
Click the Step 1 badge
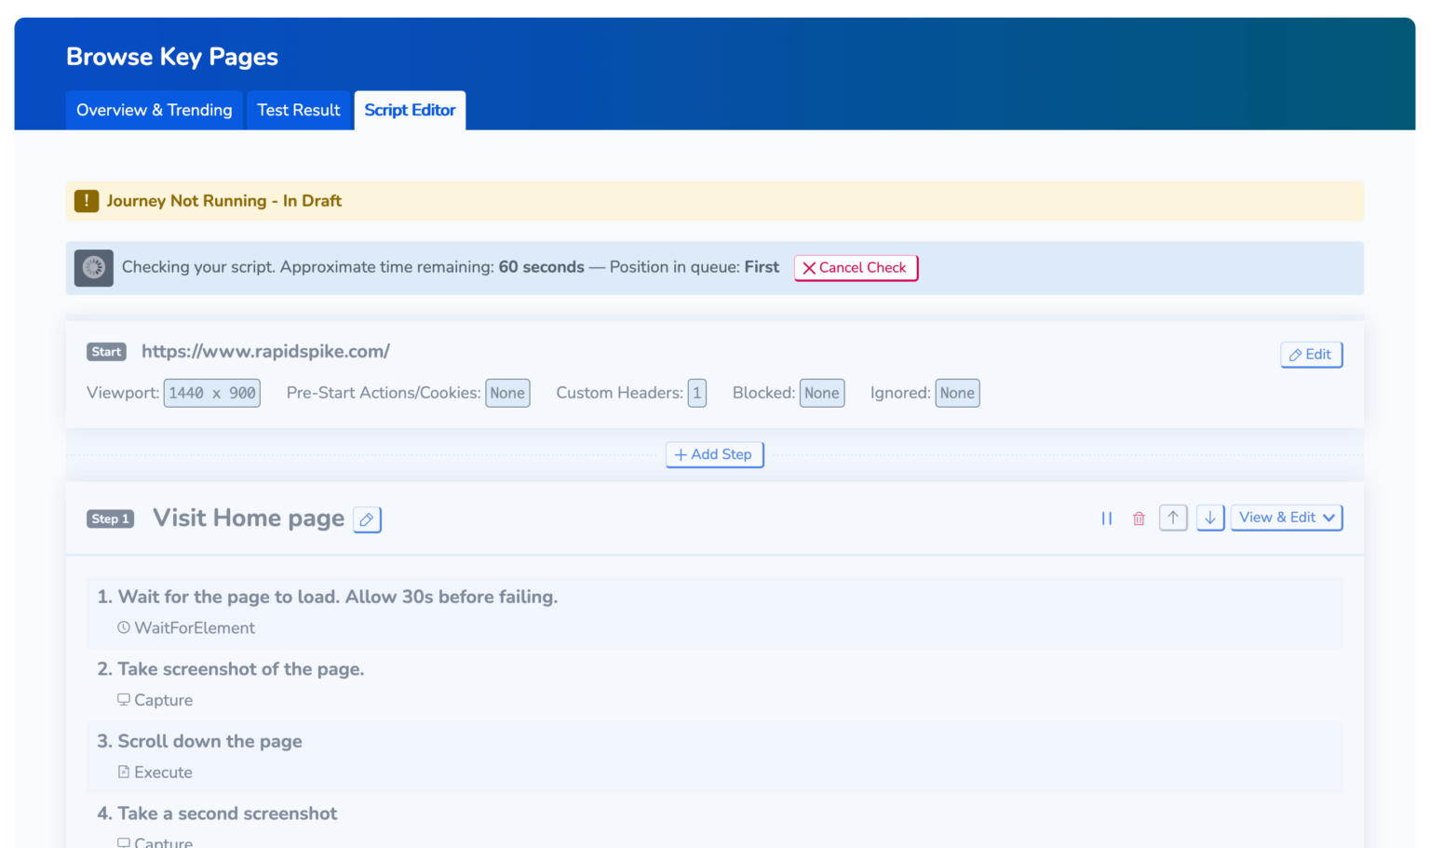(x=110, y=518)
